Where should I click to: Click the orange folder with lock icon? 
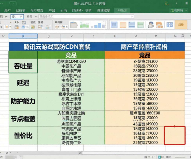click(x=159, y=25)
